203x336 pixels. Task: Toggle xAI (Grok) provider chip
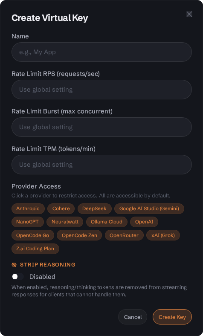[x=163, y=235]
